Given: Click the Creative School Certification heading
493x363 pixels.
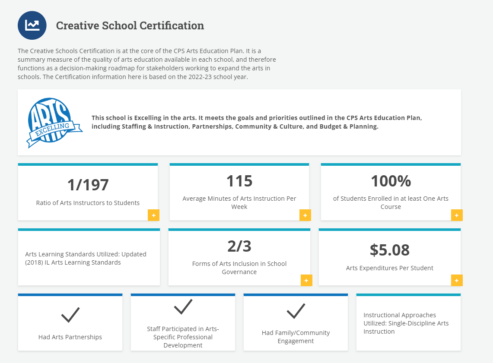Looking at the screenshot, I should click(130, 26).
